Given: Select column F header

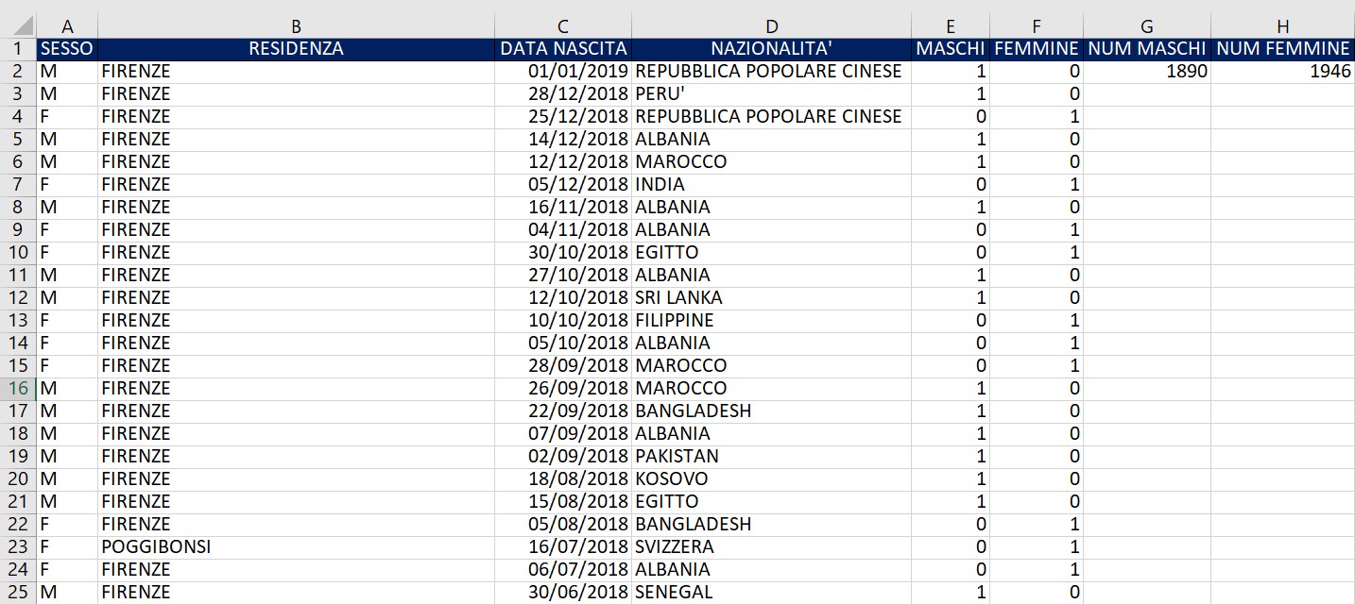Looking at the screenshot, I should (1037, 27).
